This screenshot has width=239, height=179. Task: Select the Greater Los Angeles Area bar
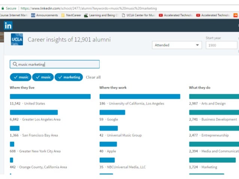point(34,112)
